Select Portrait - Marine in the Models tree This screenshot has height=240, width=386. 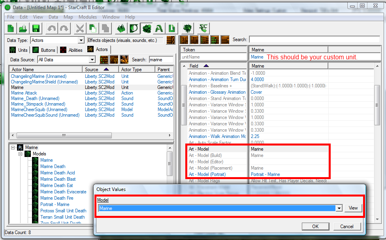(x=55, y=204)
